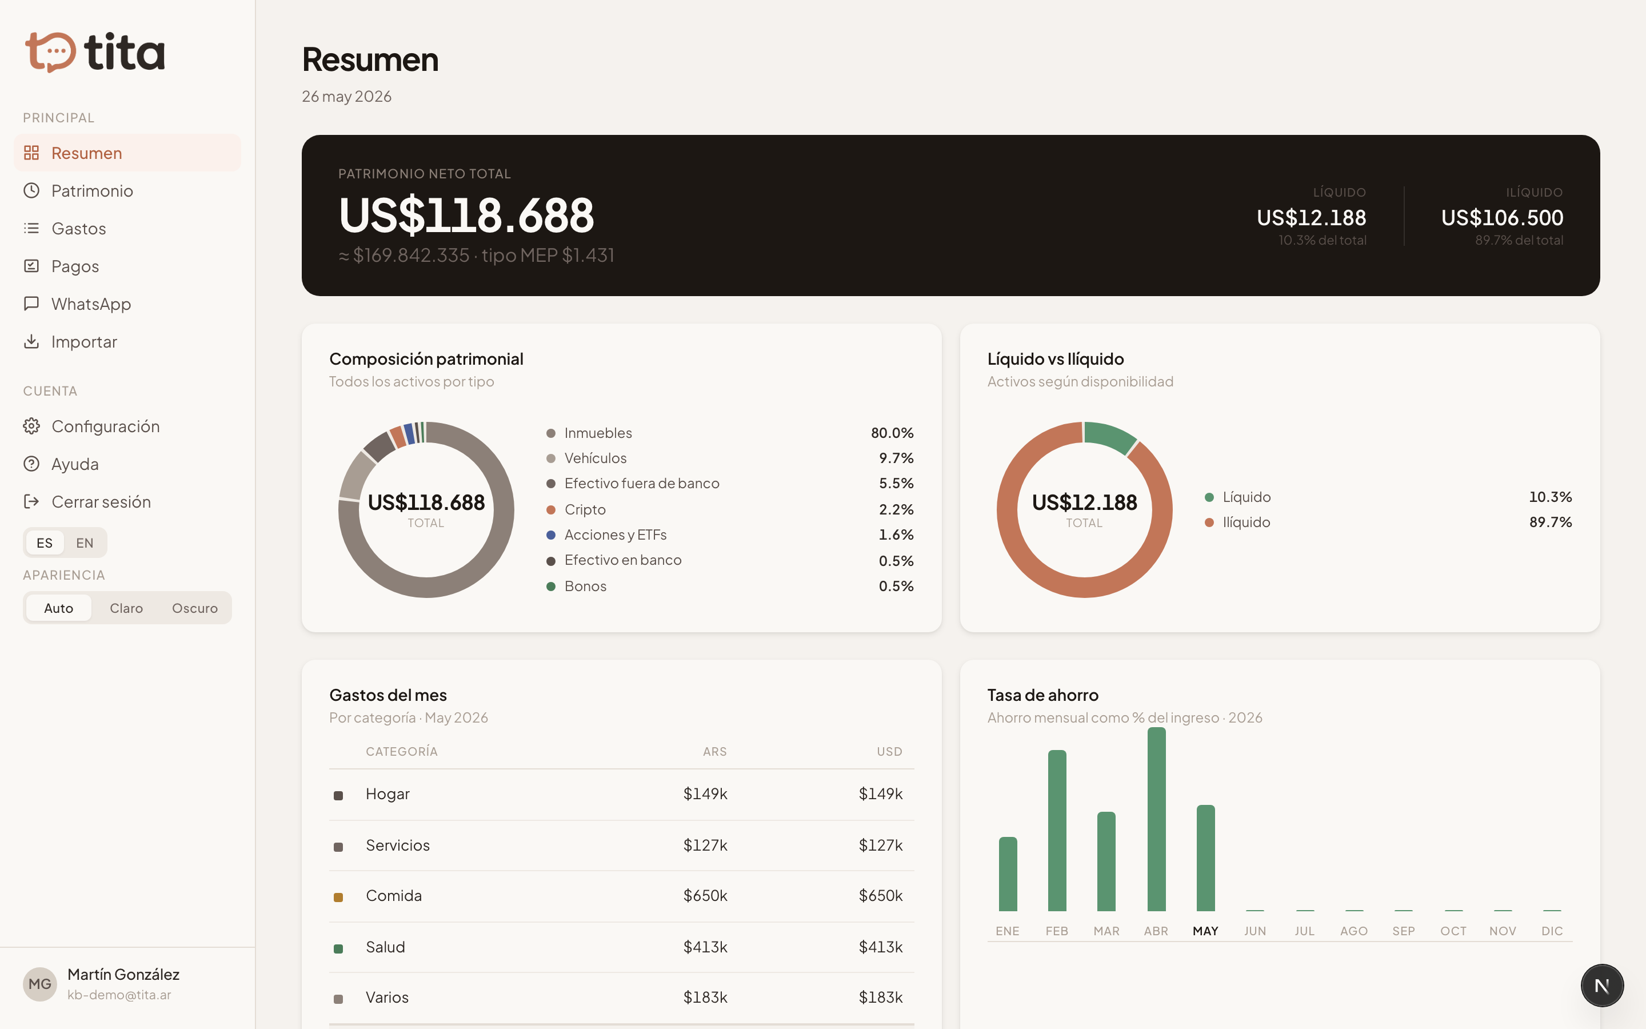Set appearance to Auto
This screenshot has height=1029, width=1646.
tap(58, 608)
